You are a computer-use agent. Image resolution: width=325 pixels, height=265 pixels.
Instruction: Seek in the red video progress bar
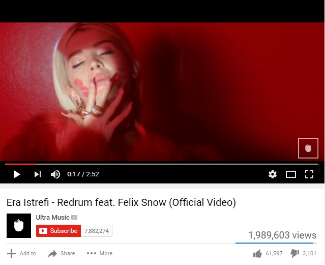(162, 164)
